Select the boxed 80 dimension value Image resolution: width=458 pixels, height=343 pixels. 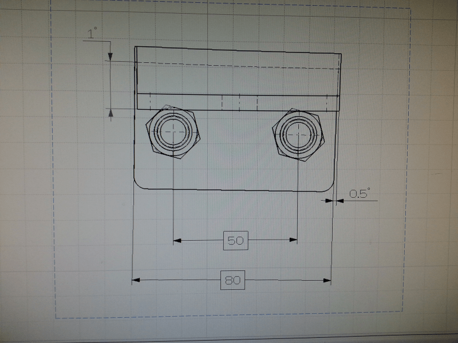point(232,280)
